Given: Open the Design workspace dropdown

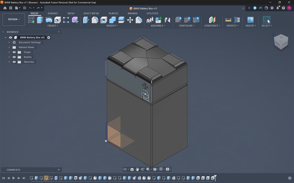Looking at the screenshot, I should 14,19.
